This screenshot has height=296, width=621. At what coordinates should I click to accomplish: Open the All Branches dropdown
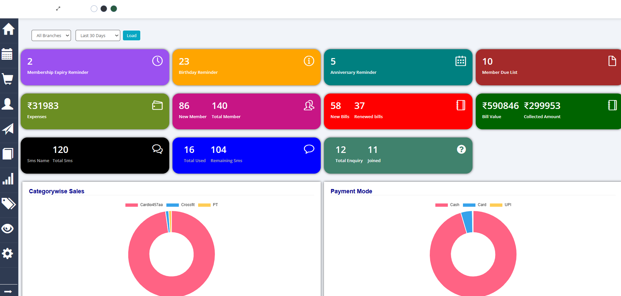pos(51,35)
